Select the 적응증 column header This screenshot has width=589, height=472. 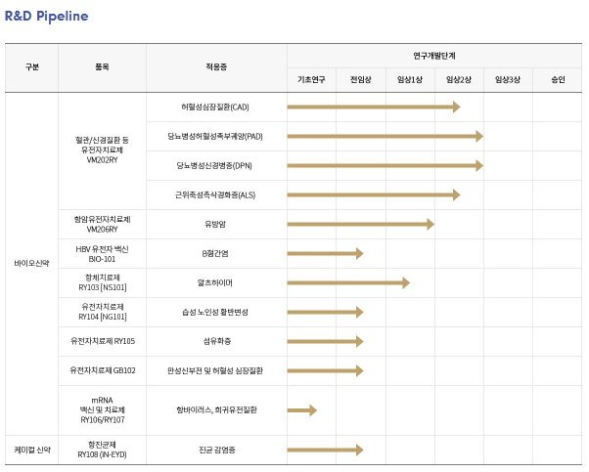[216, 67]
